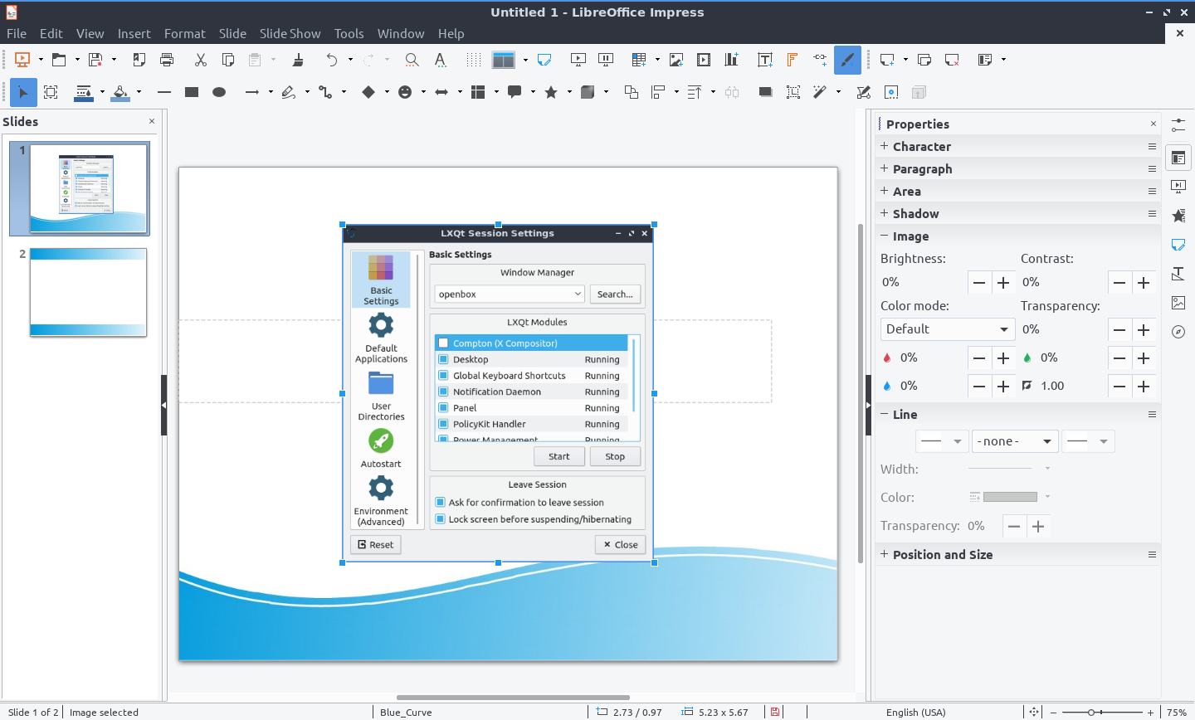The width and height of the screenshot is (1195, 720).
Task: Click the Insert Fontwork Text icon
Action: click(793, 60)
